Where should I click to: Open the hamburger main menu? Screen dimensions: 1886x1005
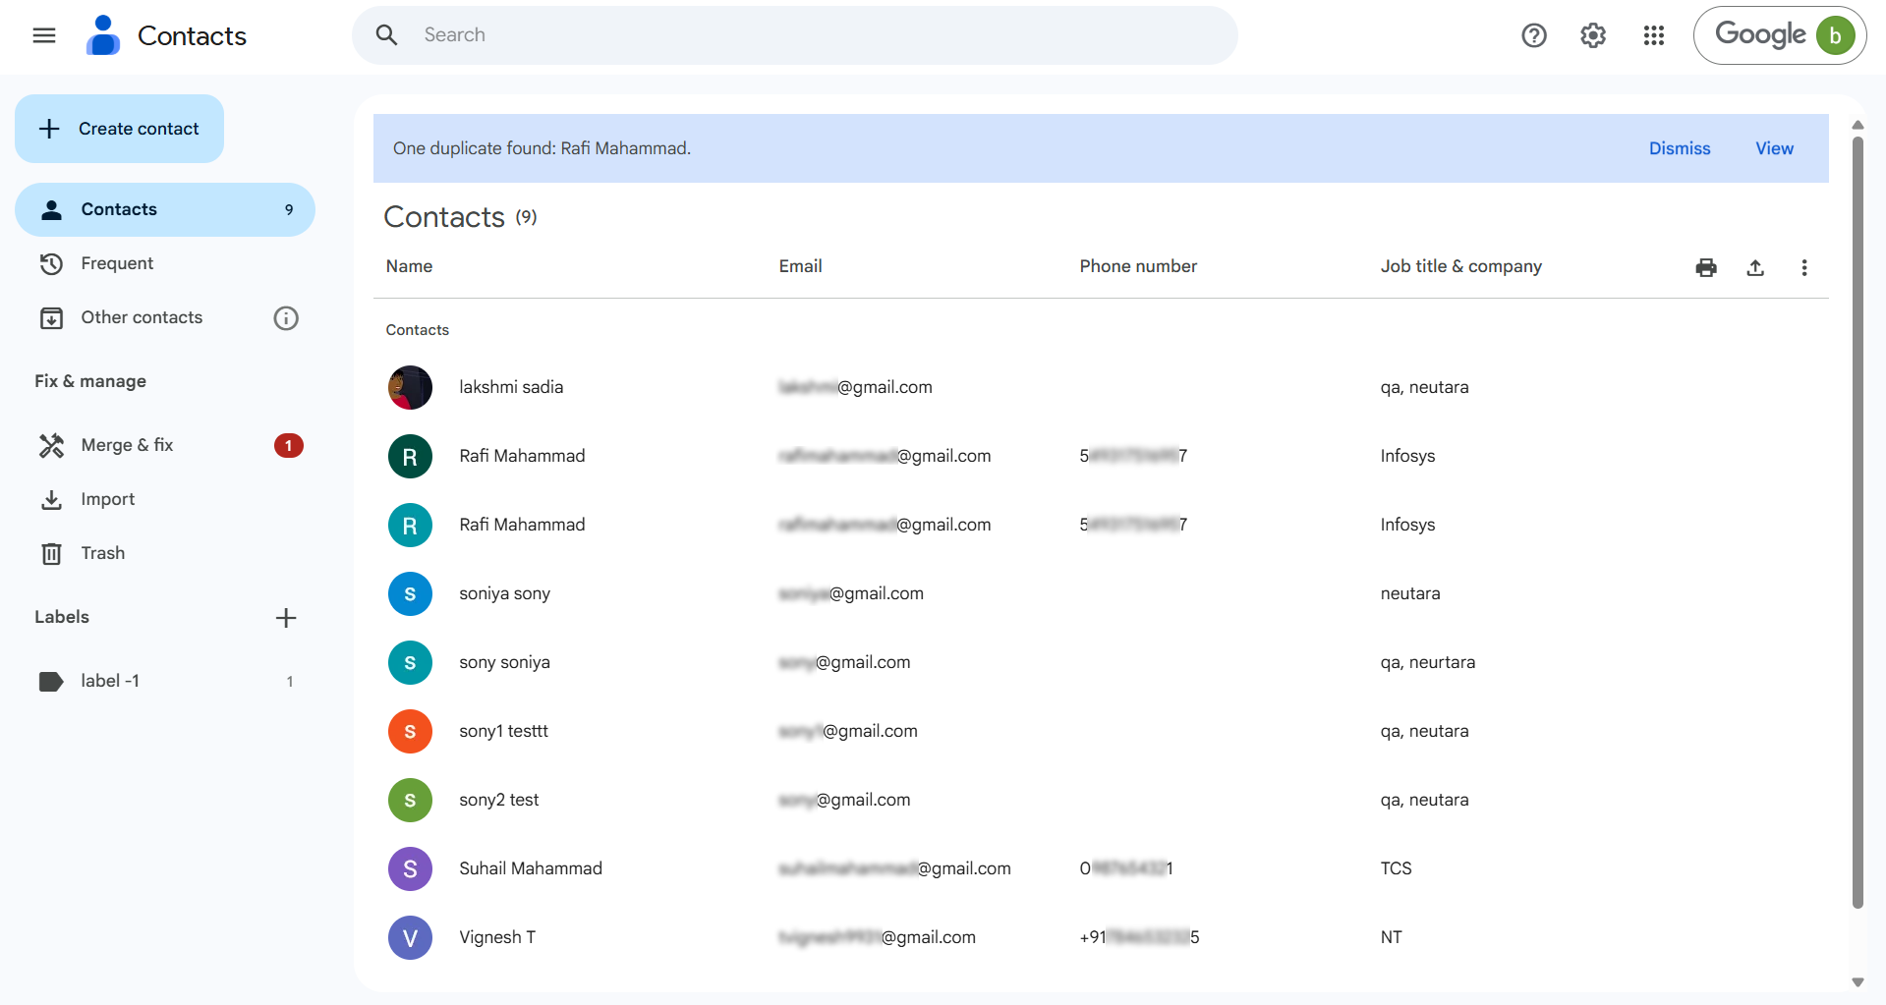tap(44, 35)
